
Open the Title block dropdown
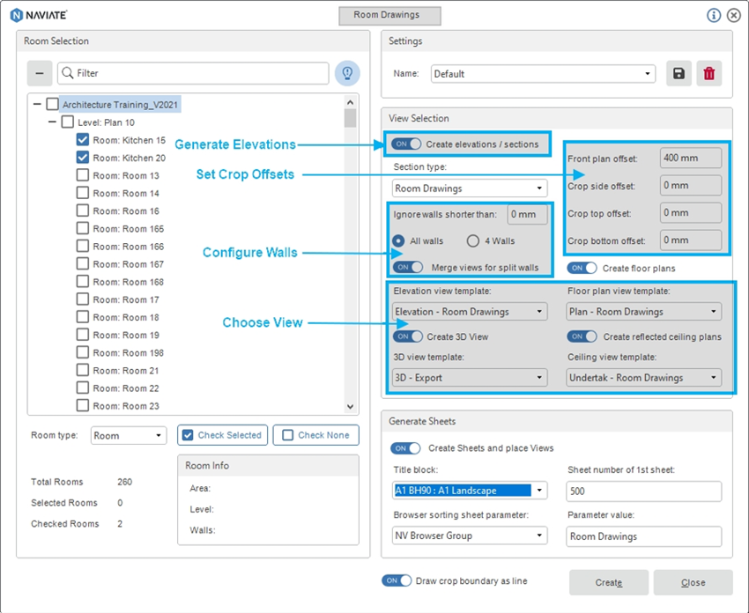coord(470,491)
